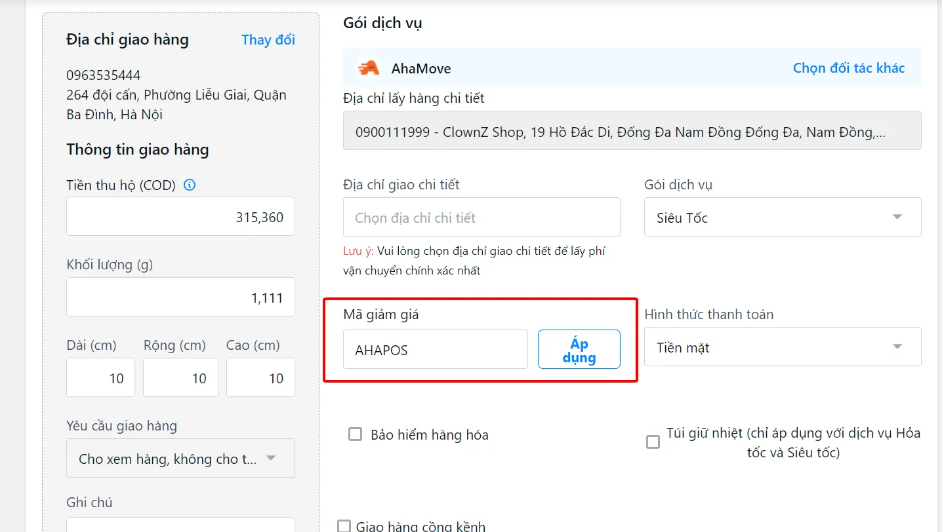Open Gói dịch vụ Siêu Tốc dropdown

tap(783, 217)
